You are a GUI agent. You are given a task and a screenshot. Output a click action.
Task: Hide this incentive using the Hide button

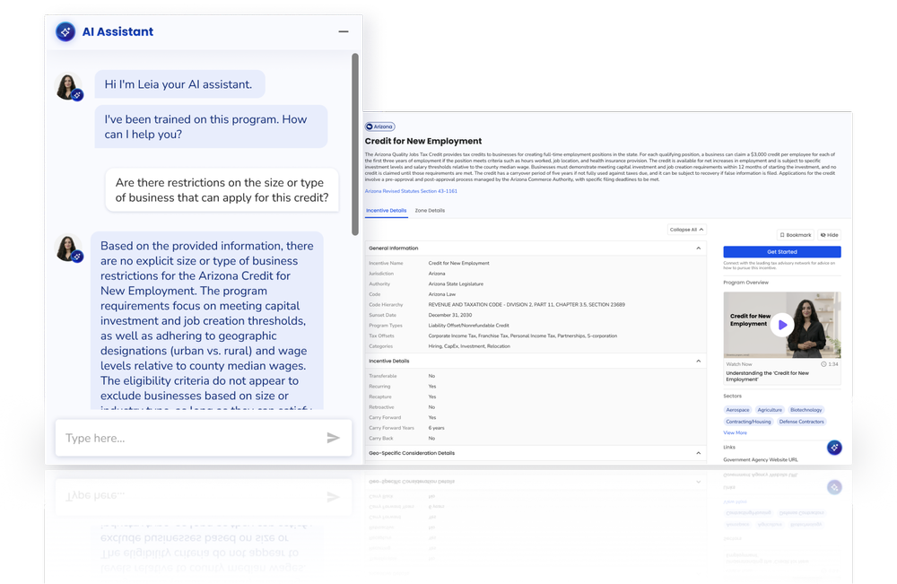pos(829,235)
